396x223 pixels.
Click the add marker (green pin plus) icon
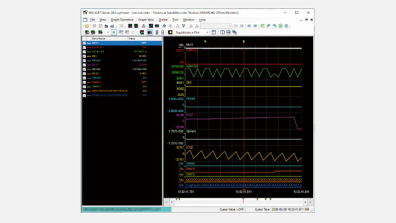263,26
